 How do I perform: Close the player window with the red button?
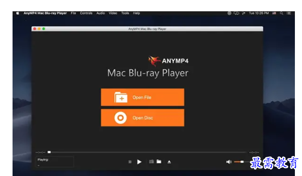tap(35, 29)
